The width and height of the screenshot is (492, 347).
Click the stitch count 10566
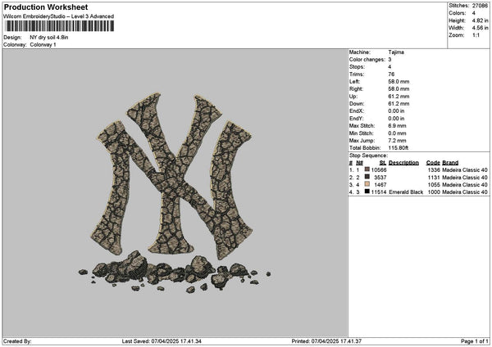click(379, 170)
